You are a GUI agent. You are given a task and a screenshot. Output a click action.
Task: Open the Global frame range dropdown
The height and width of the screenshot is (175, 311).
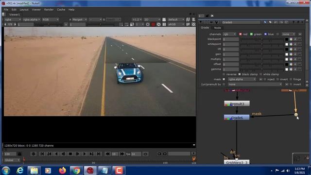pos(12,160)
